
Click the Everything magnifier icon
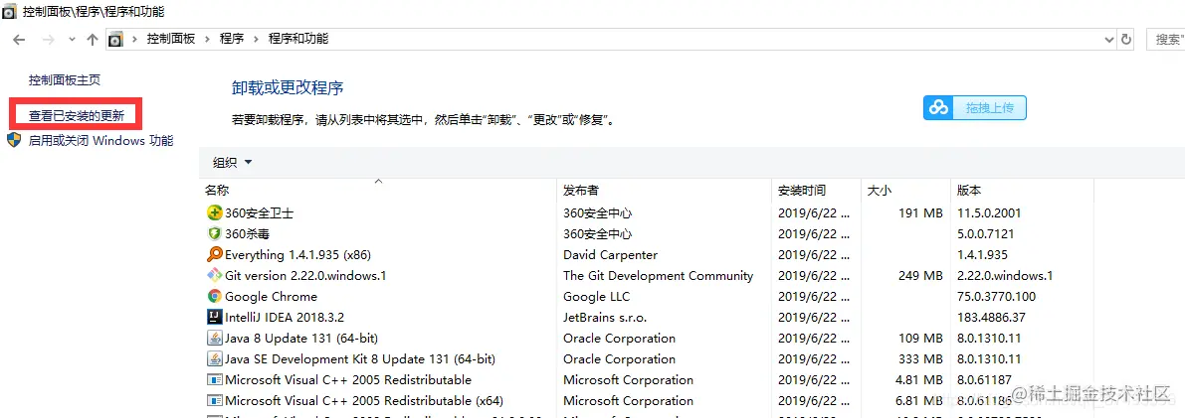pyautogui.click(x=214, y=255)
